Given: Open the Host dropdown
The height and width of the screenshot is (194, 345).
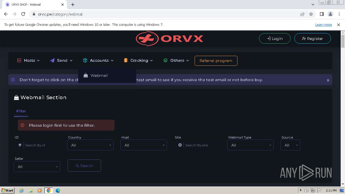Looking at the screenshot, I should 144,145.
